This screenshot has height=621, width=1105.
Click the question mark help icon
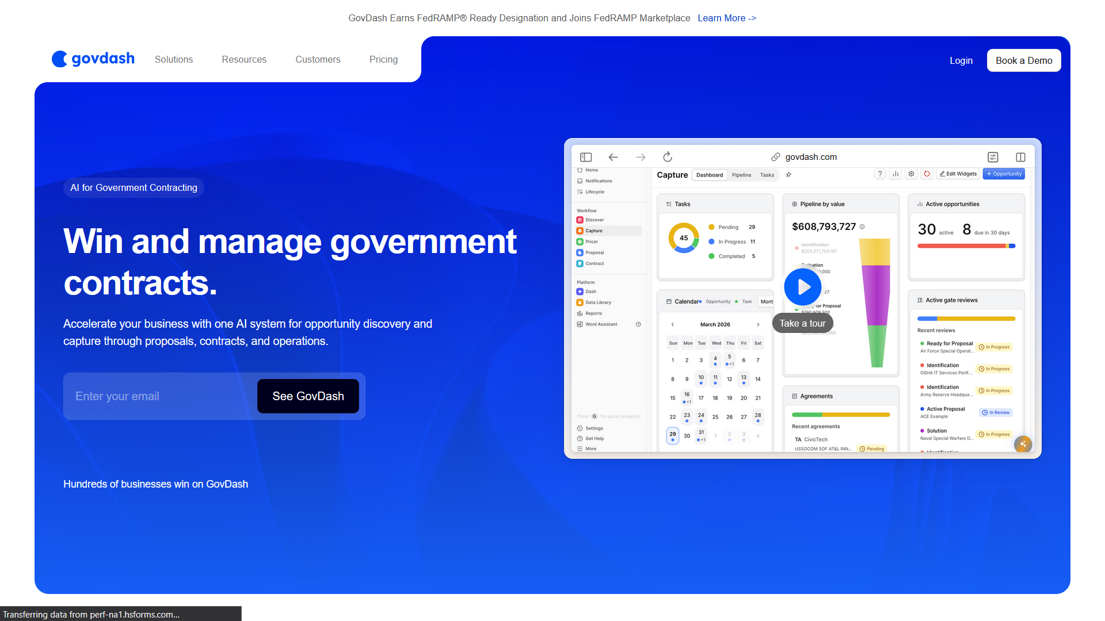tap(879, 174)
